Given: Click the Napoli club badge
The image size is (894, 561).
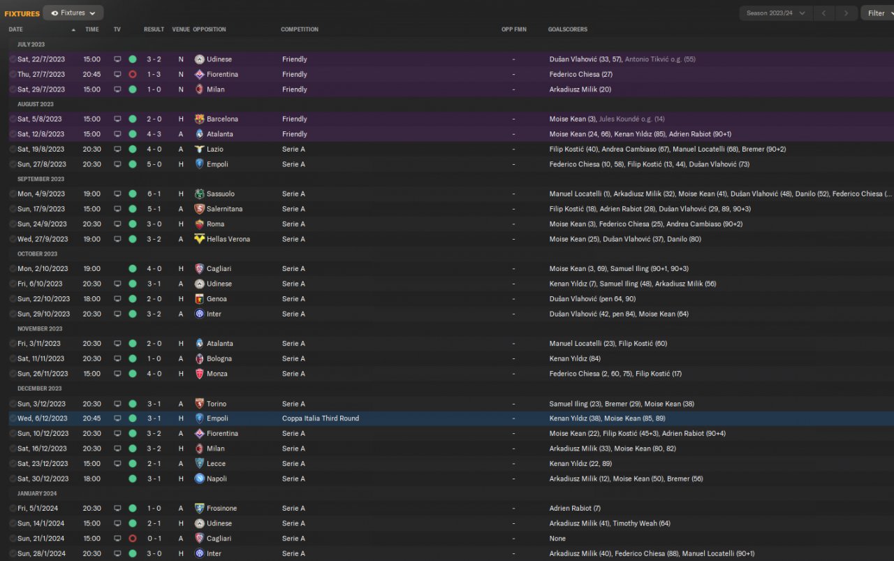Looking at the screenshot, I should pos(199,479).
